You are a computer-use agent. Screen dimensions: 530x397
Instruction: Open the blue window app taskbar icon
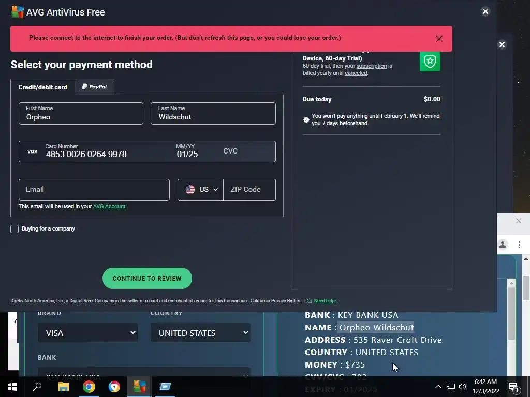pyautogui.click(x=165, y=387)
